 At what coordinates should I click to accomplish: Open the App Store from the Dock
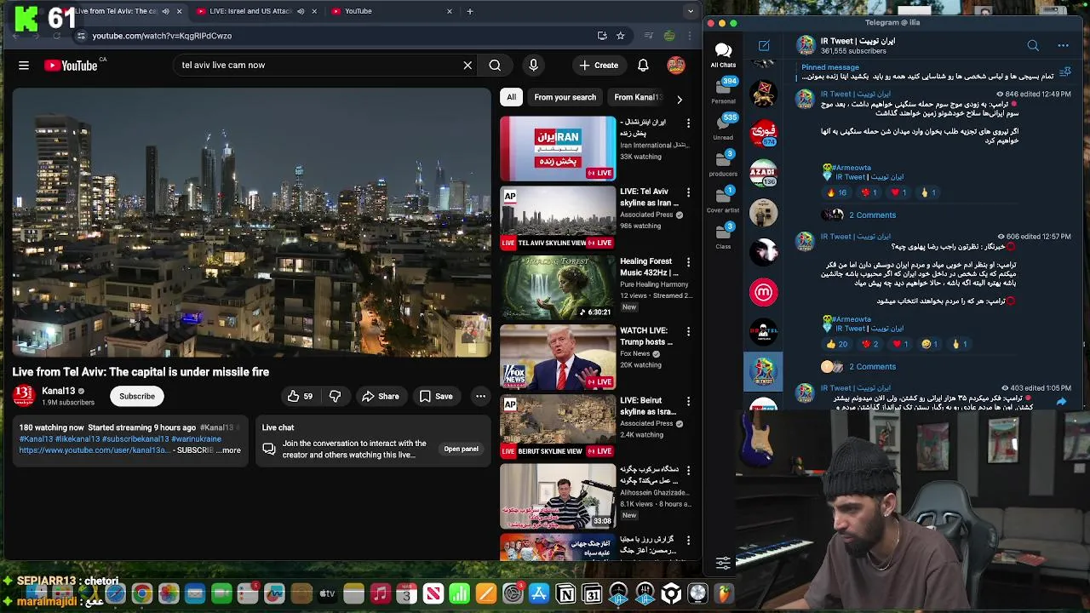[539, 593]
